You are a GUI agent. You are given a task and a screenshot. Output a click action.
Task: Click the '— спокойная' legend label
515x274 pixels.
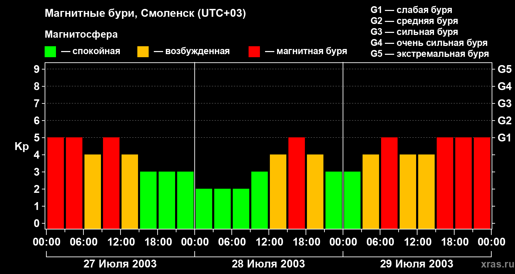pos(91,51)
